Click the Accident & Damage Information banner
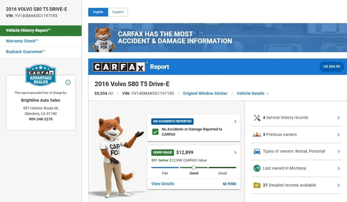Image resolution: width=347 pixels, height=202 pixels. 218,38
